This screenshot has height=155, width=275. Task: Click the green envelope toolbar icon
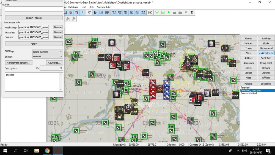click(x=163, y=12)
